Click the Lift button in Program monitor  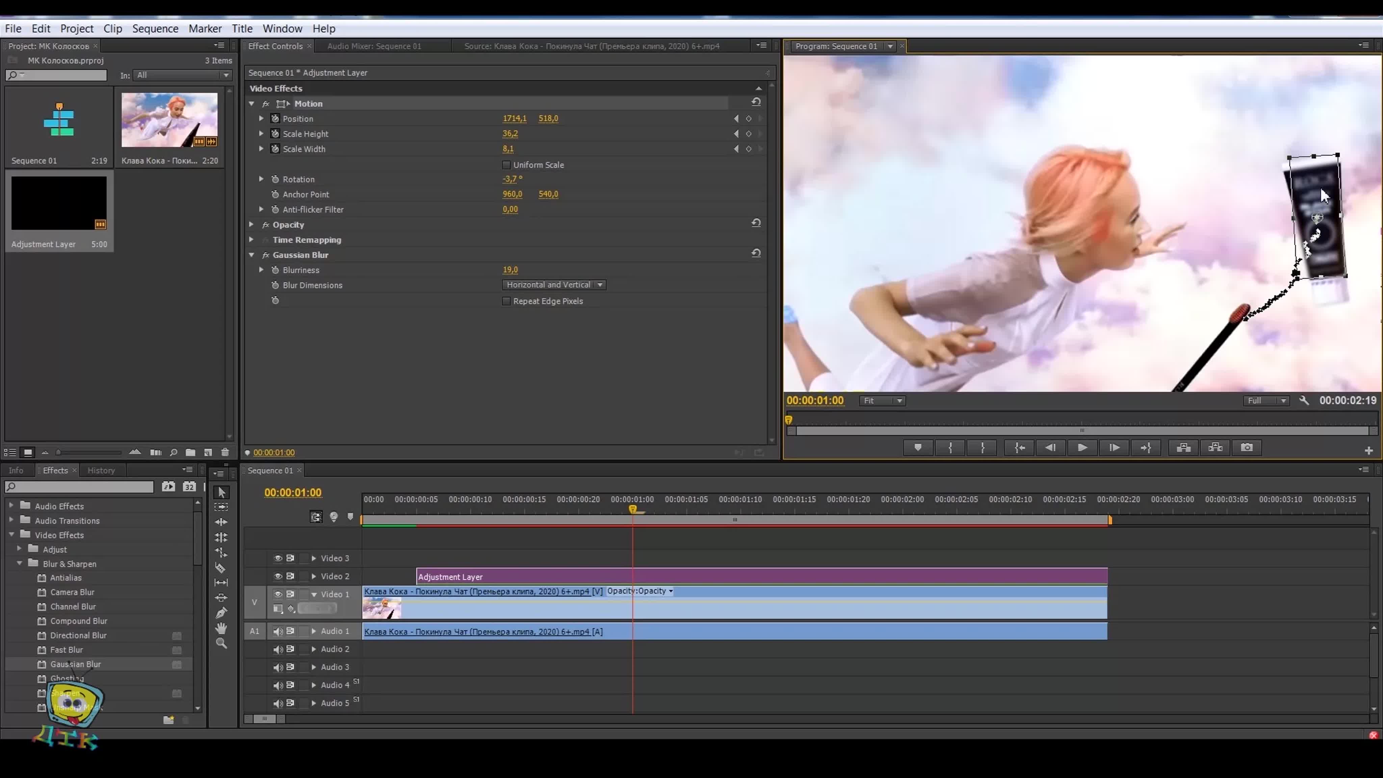(x=1183, y=448)
